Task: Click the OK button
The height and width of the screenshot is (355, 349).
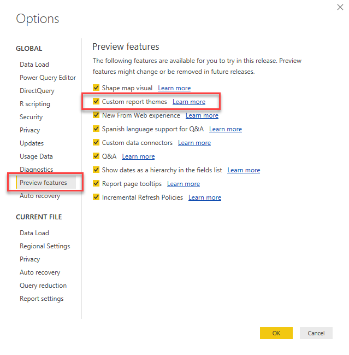Action: click(276, 333)
